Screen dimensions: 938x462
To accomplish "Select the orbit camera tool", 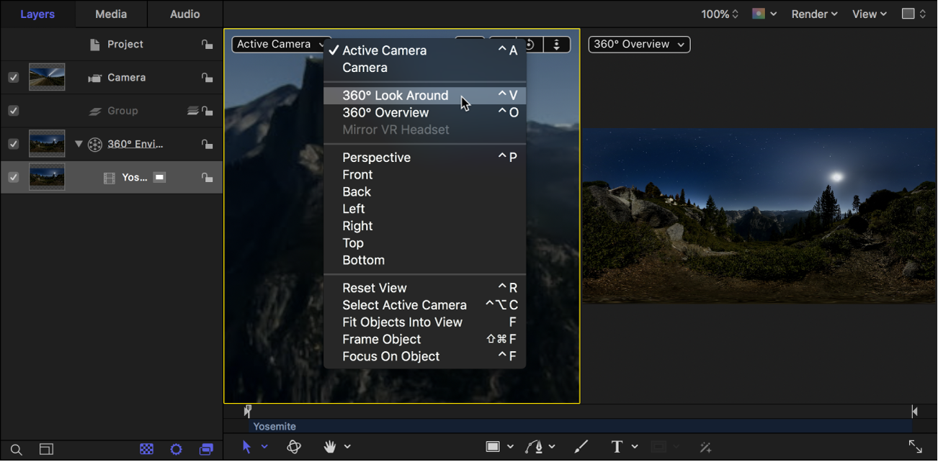I will (x=294, y=447).
